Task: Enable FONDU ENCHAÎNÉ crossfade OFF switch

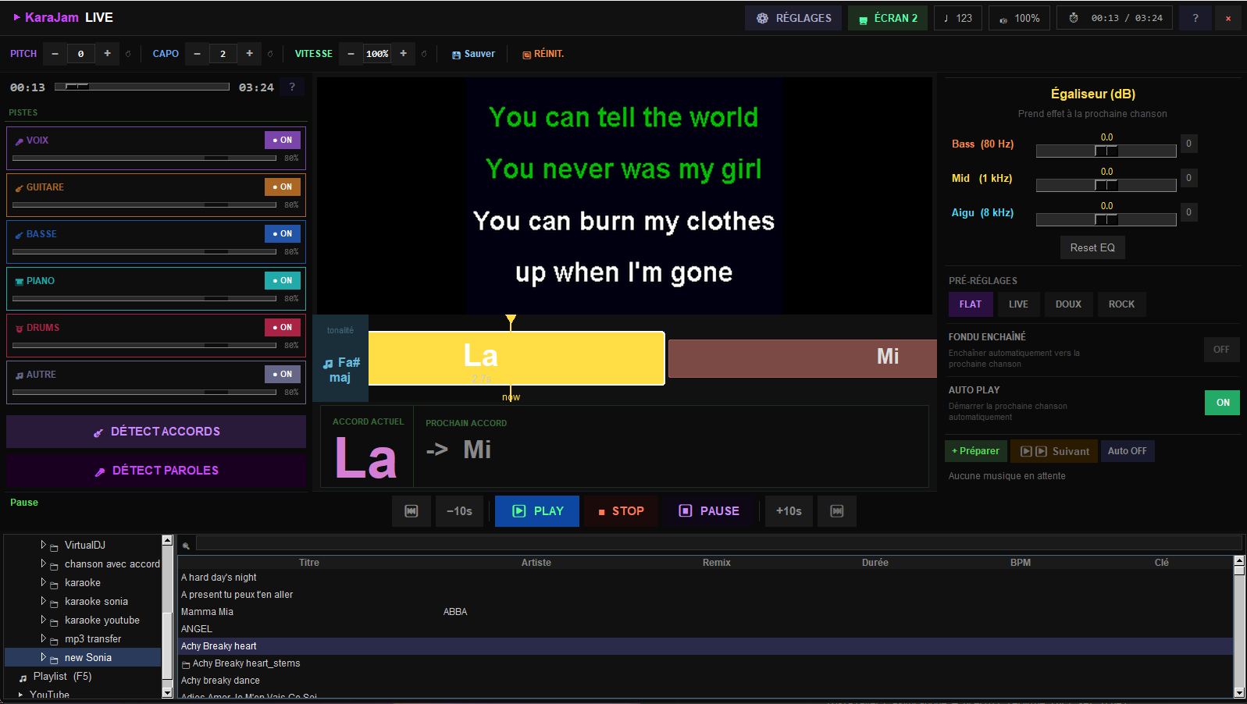Action: pyautogui.click(x=1221, y=350)
